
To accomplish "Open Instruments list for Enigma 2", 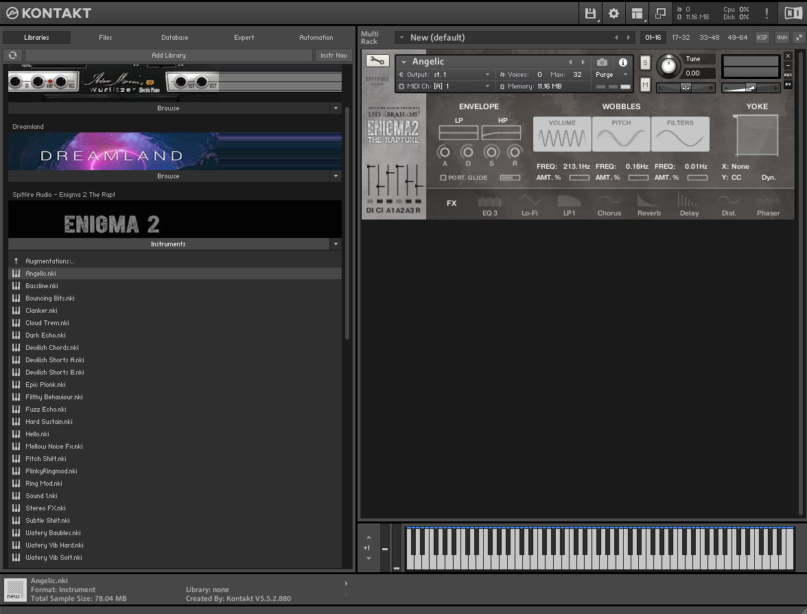I will pos(169,244).
